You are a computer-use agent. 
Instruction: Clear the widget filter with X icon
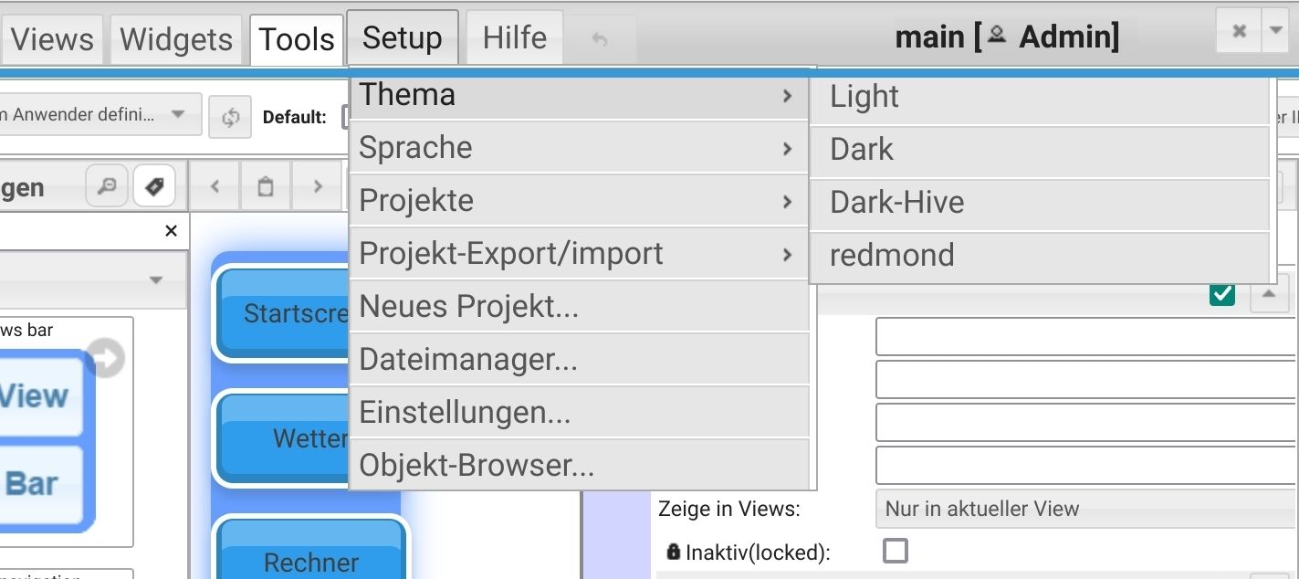pos(171,231)
